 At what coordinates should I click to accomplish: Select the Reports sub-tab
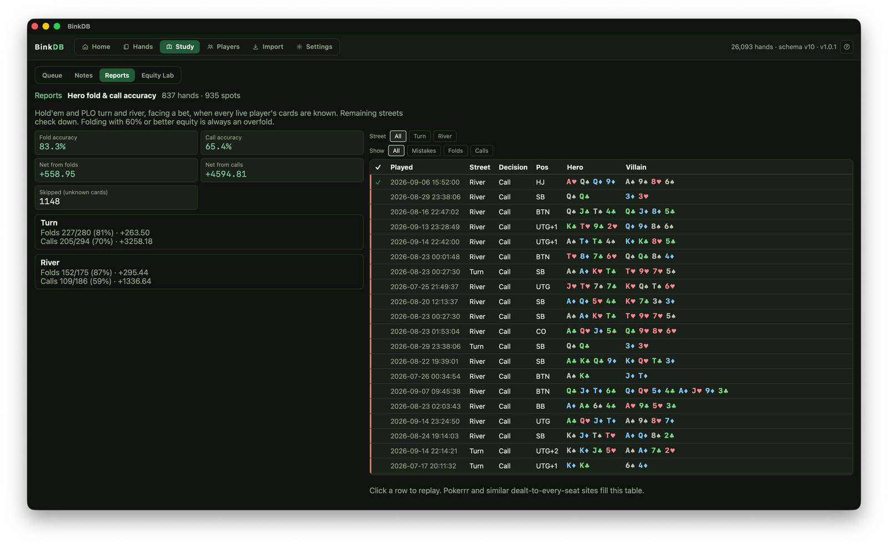[117, 75]
